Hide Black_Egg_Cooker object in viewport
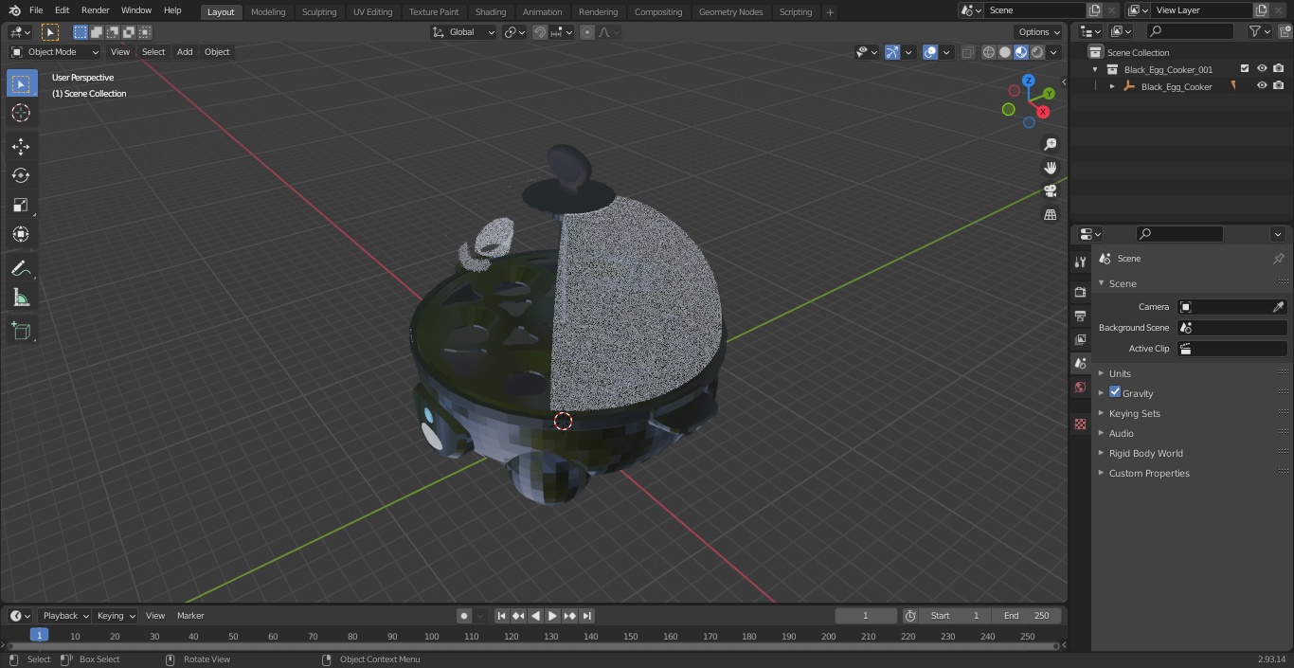This screenshot has height=668, width=1294. tap(1262, 86)
